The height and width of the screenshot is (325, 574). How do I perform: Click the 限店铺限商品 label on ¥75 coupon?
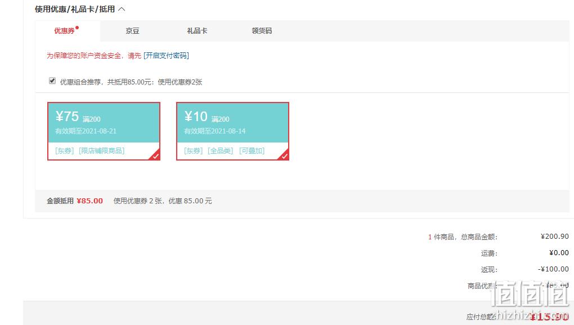[x=102, y=150]
